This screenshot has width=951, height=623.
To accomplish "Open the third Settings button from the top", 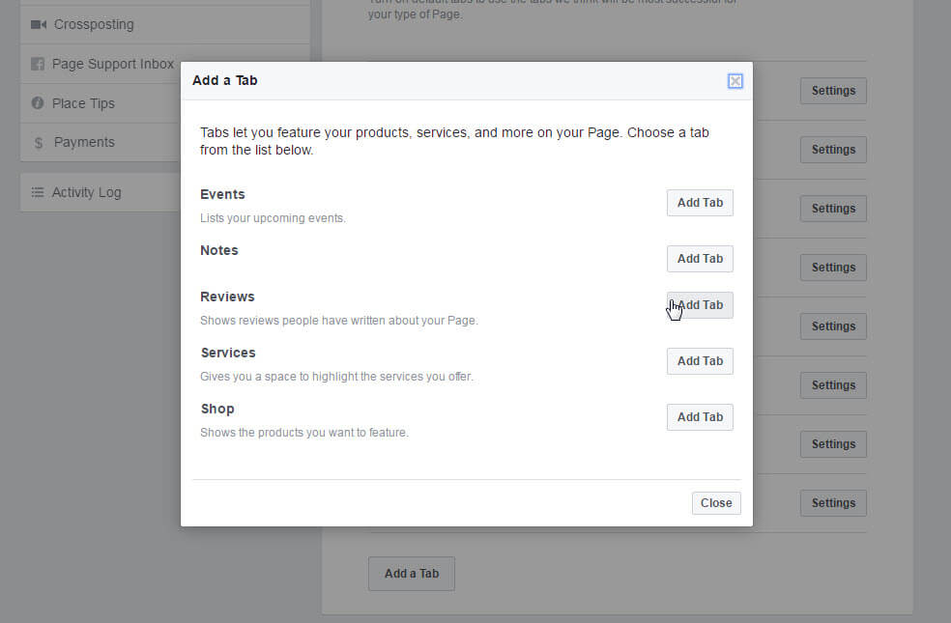I will (833, 209).
